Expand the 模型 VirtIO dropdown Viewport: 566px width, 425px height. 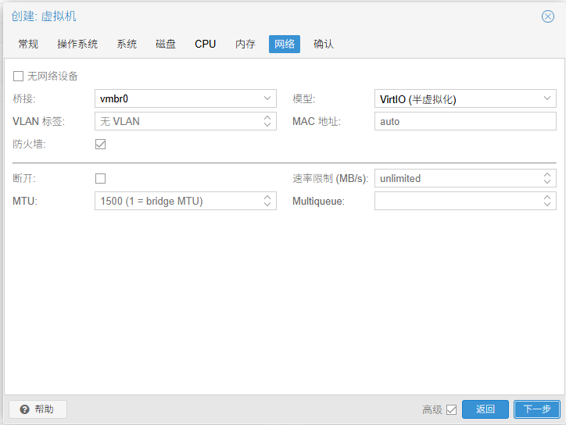[547, 98]
